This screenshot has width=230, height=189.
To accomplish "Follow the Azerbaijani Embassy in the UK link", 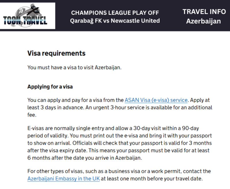I will pos(63,178).
